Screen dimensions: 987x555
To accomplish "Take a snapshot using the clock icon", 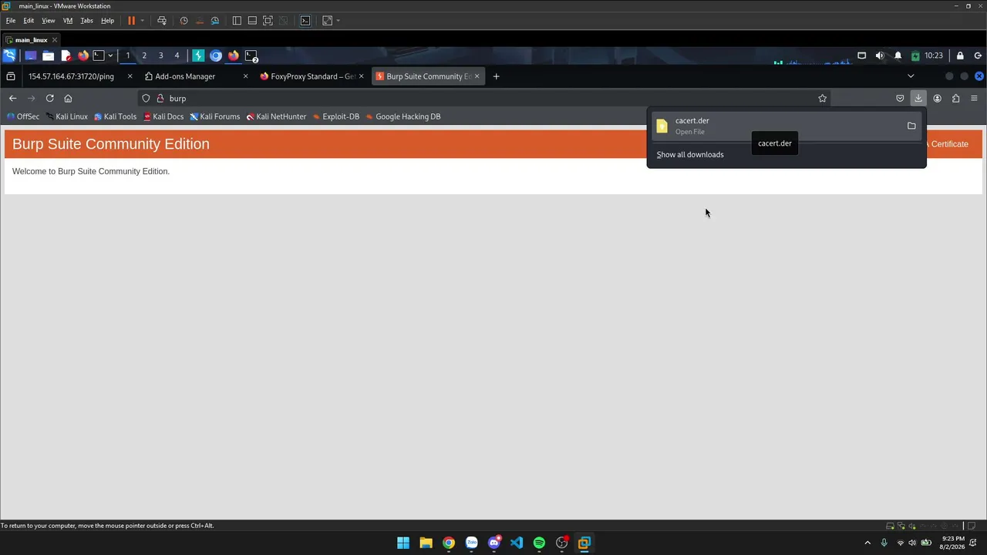I will [x=184, y=21].
